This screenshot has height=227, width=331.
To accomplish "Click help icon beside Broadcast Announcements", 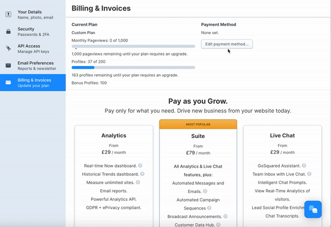I will click(225, 217).
